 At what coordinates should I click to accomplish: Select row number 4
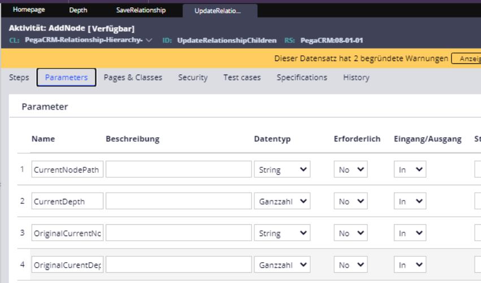click(22, 264)
